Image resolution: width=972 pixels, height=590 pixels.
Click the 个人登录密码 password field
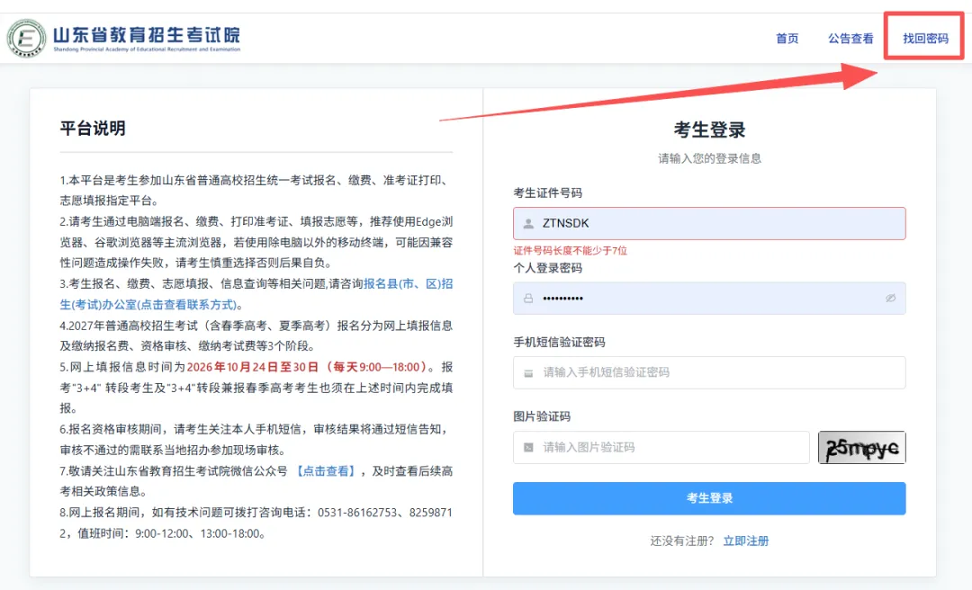pos(709,298)
